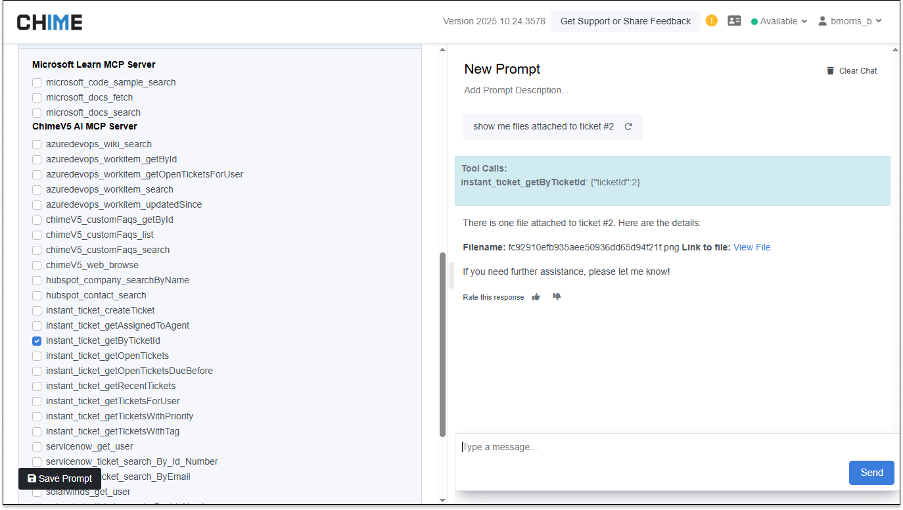
Task: Rate the response with thumbs up
Action: click(536, 297)
